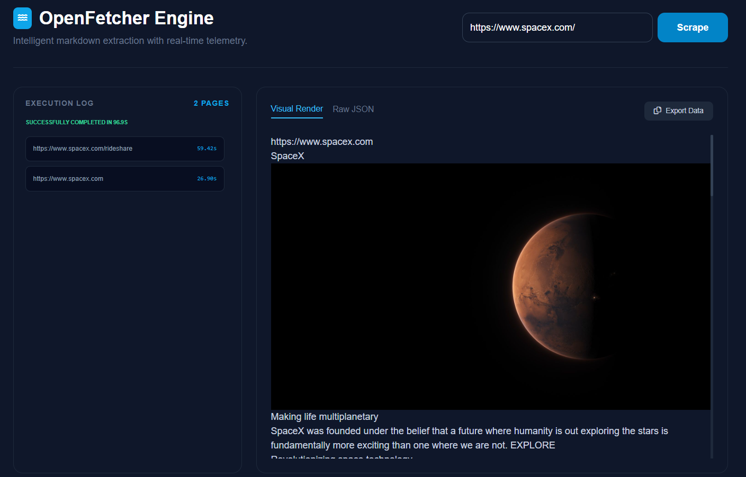This screenshot has height=477, width=746.
Task: Select the spacex.com entry in Execution Log
Action: pyautogui.click(x=124, y=178)
